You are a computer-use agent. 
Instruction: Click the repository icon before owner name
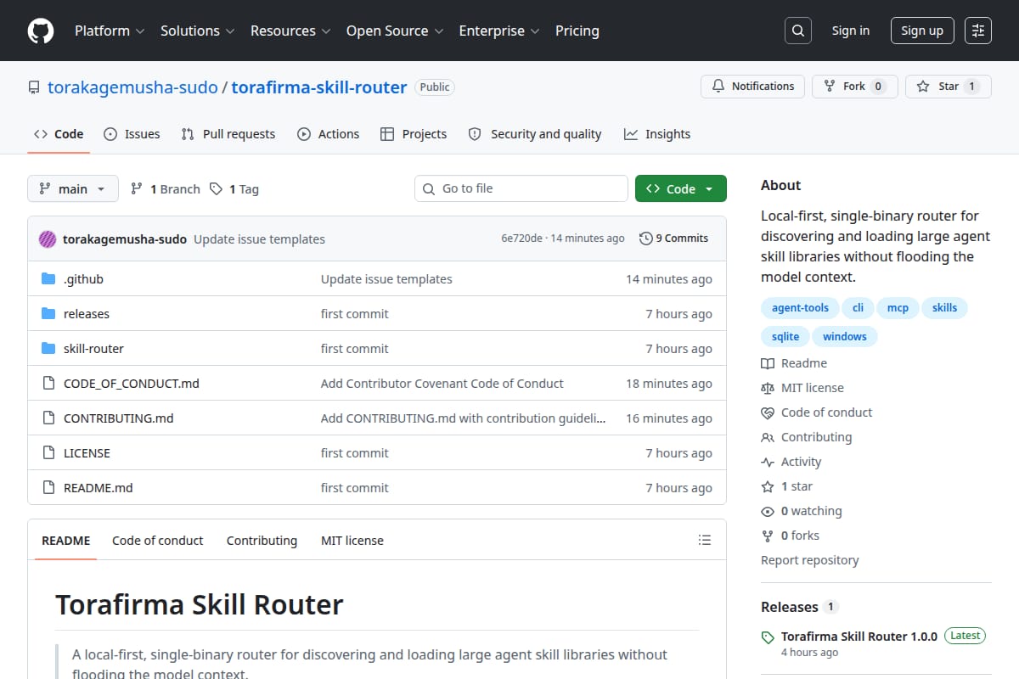point(34,87)
